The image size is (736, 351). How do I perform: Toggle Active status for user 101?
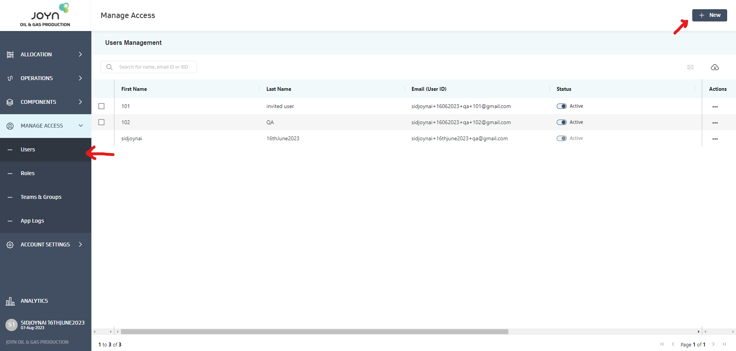561,106
